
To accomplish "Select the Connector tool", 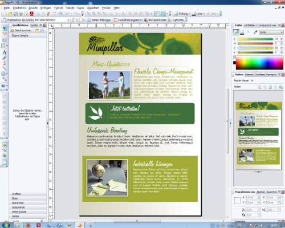I will [x=4, y=79].
